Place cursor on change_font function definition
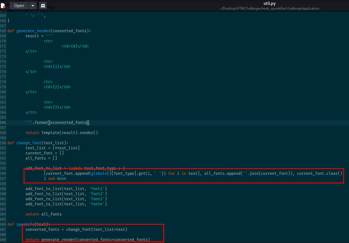The width and height of the screenshot is (349, 243). click(29, 143)
